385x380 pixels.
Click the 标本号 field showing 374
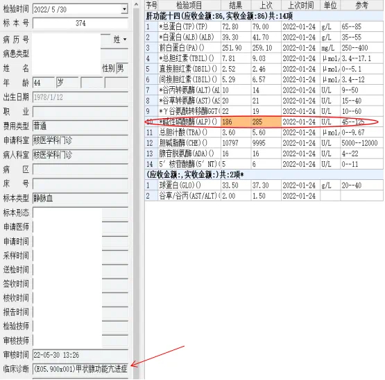pyautogui.click(x=80, y=24)
